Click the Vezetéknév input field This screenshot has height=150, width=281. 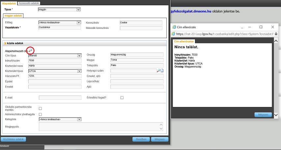[x=60, y=28]
